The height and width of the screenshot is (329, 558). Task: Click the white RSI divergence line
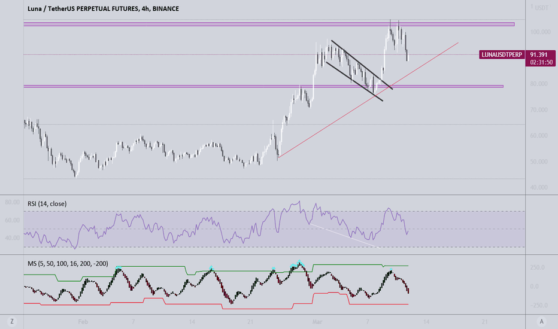click(x=344, y=236)
